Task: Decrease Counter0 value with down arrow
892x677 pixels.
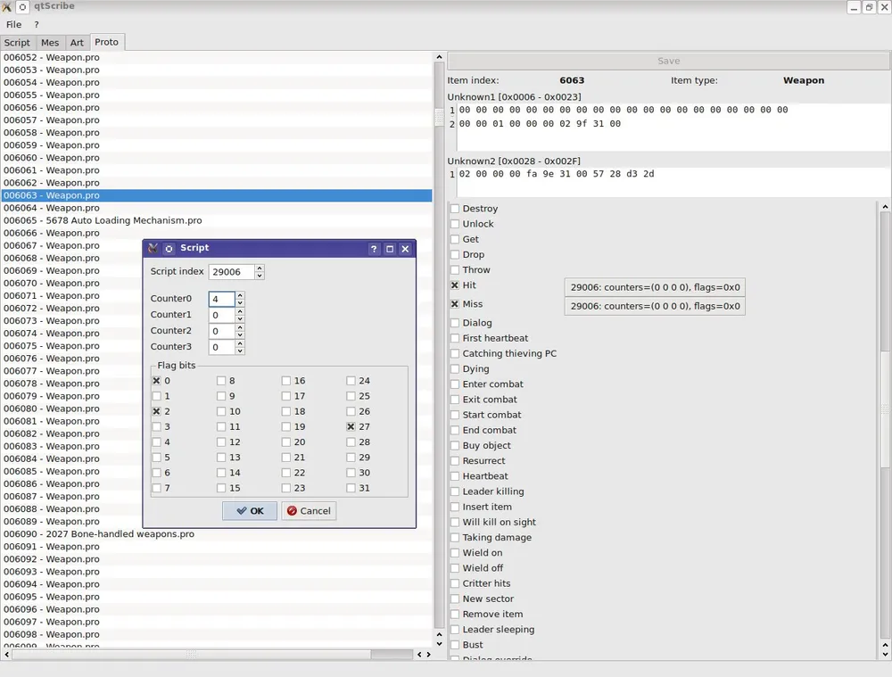Action: tap(240, 304)
